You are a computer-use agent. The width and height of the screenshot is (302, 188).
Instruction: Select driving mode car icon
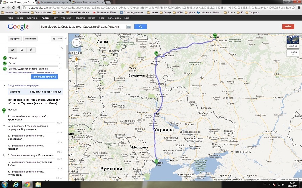click(12, 50)
